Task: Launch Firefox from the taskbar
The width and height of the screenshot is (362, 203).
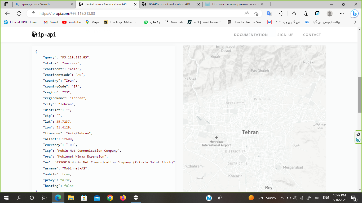Action: (x=123, y=198)
